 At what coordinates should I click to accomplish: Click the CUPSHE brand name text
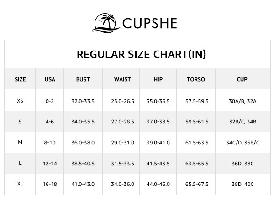[x=150, y=23]
